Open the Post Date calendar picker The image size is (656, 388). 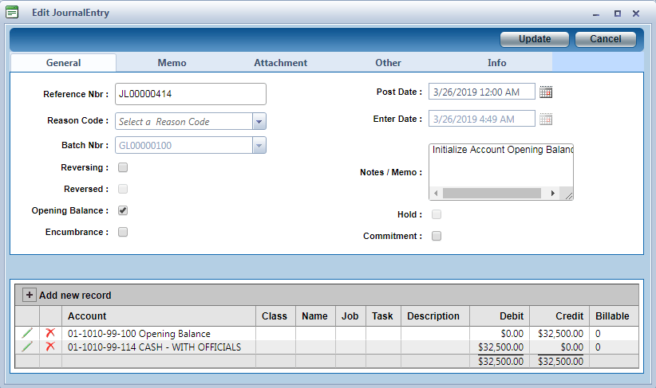546,92
